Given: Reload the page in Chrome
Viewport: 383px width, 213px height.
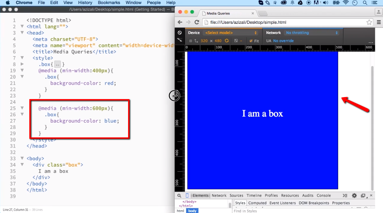Looking at the screenshot, I should pyautogui.click(x=197, y=22).
